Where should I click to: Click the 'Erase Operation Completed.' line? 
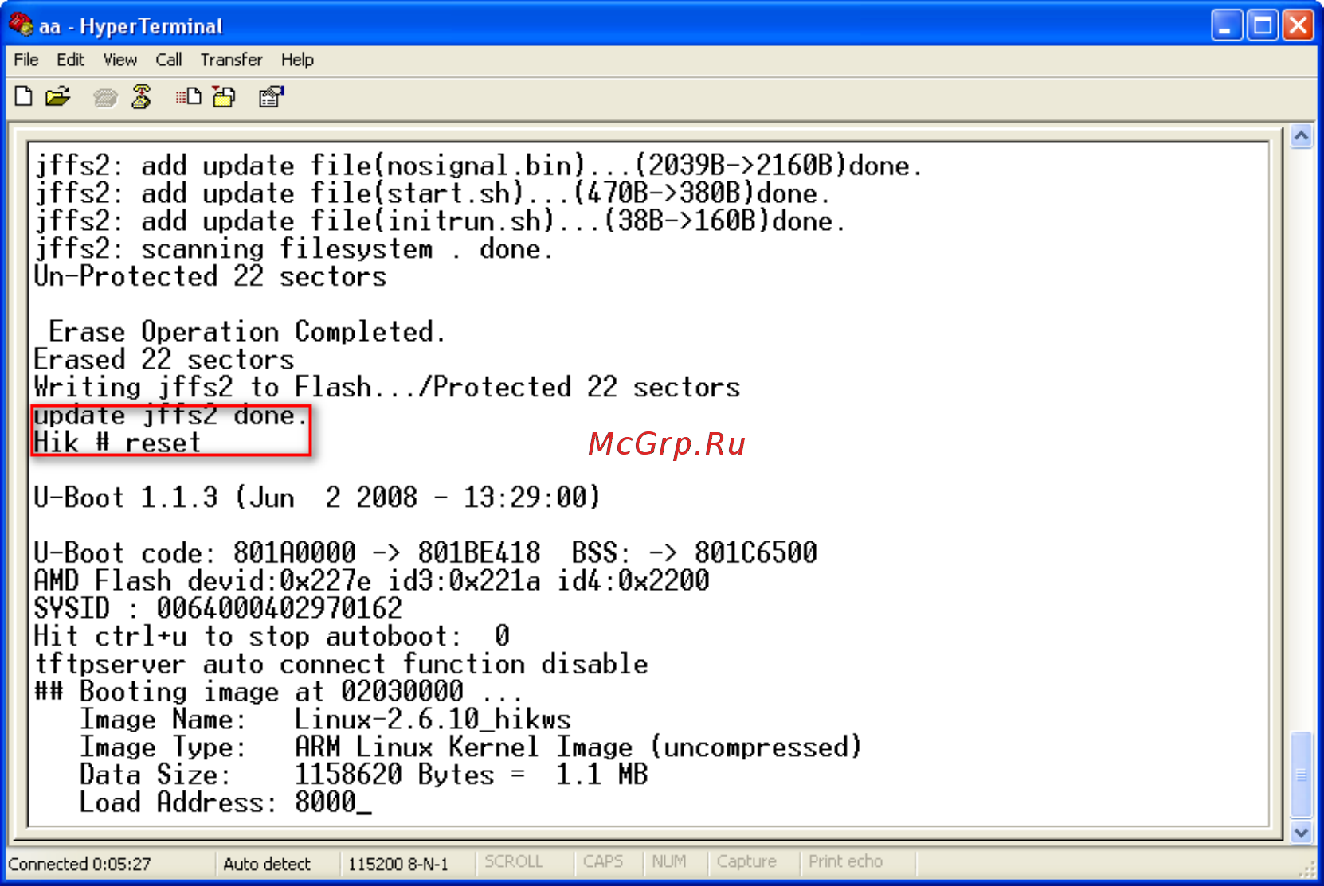pyautogui.click(x=246, y=331)
